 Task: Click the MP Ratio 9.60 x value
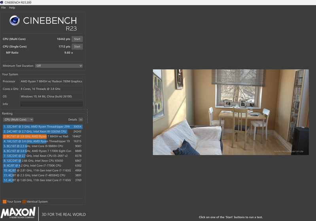pos(68,53)
